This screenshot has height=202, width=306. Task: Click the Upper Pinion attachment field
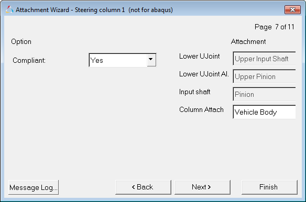264,76
